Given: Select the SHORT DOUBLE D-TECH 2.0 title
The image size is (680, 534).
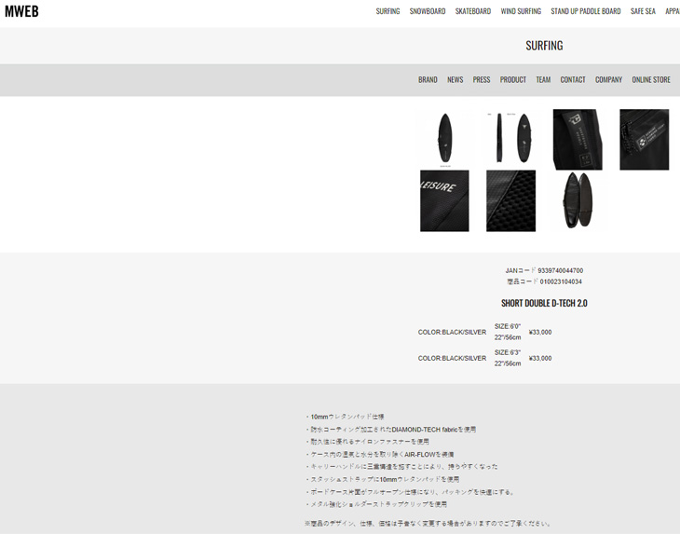Looking at the screenshot, I should pos(544,303).
